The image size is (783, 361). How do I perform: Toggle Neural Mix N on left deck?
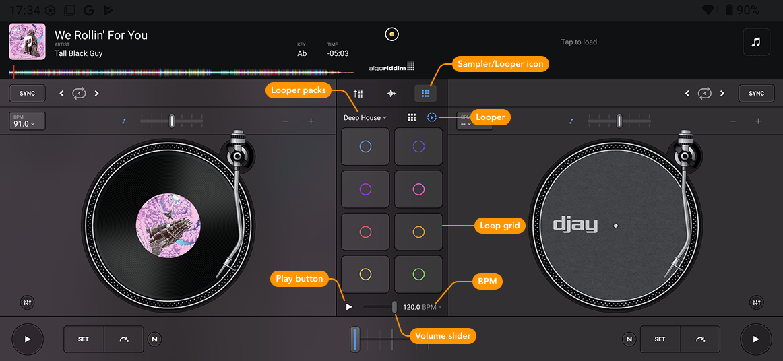(155, 339)
